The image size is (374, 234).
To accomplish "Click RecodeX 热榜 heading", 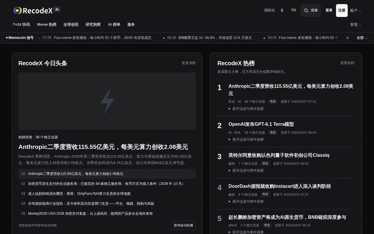I will click(x=236, y=63).
